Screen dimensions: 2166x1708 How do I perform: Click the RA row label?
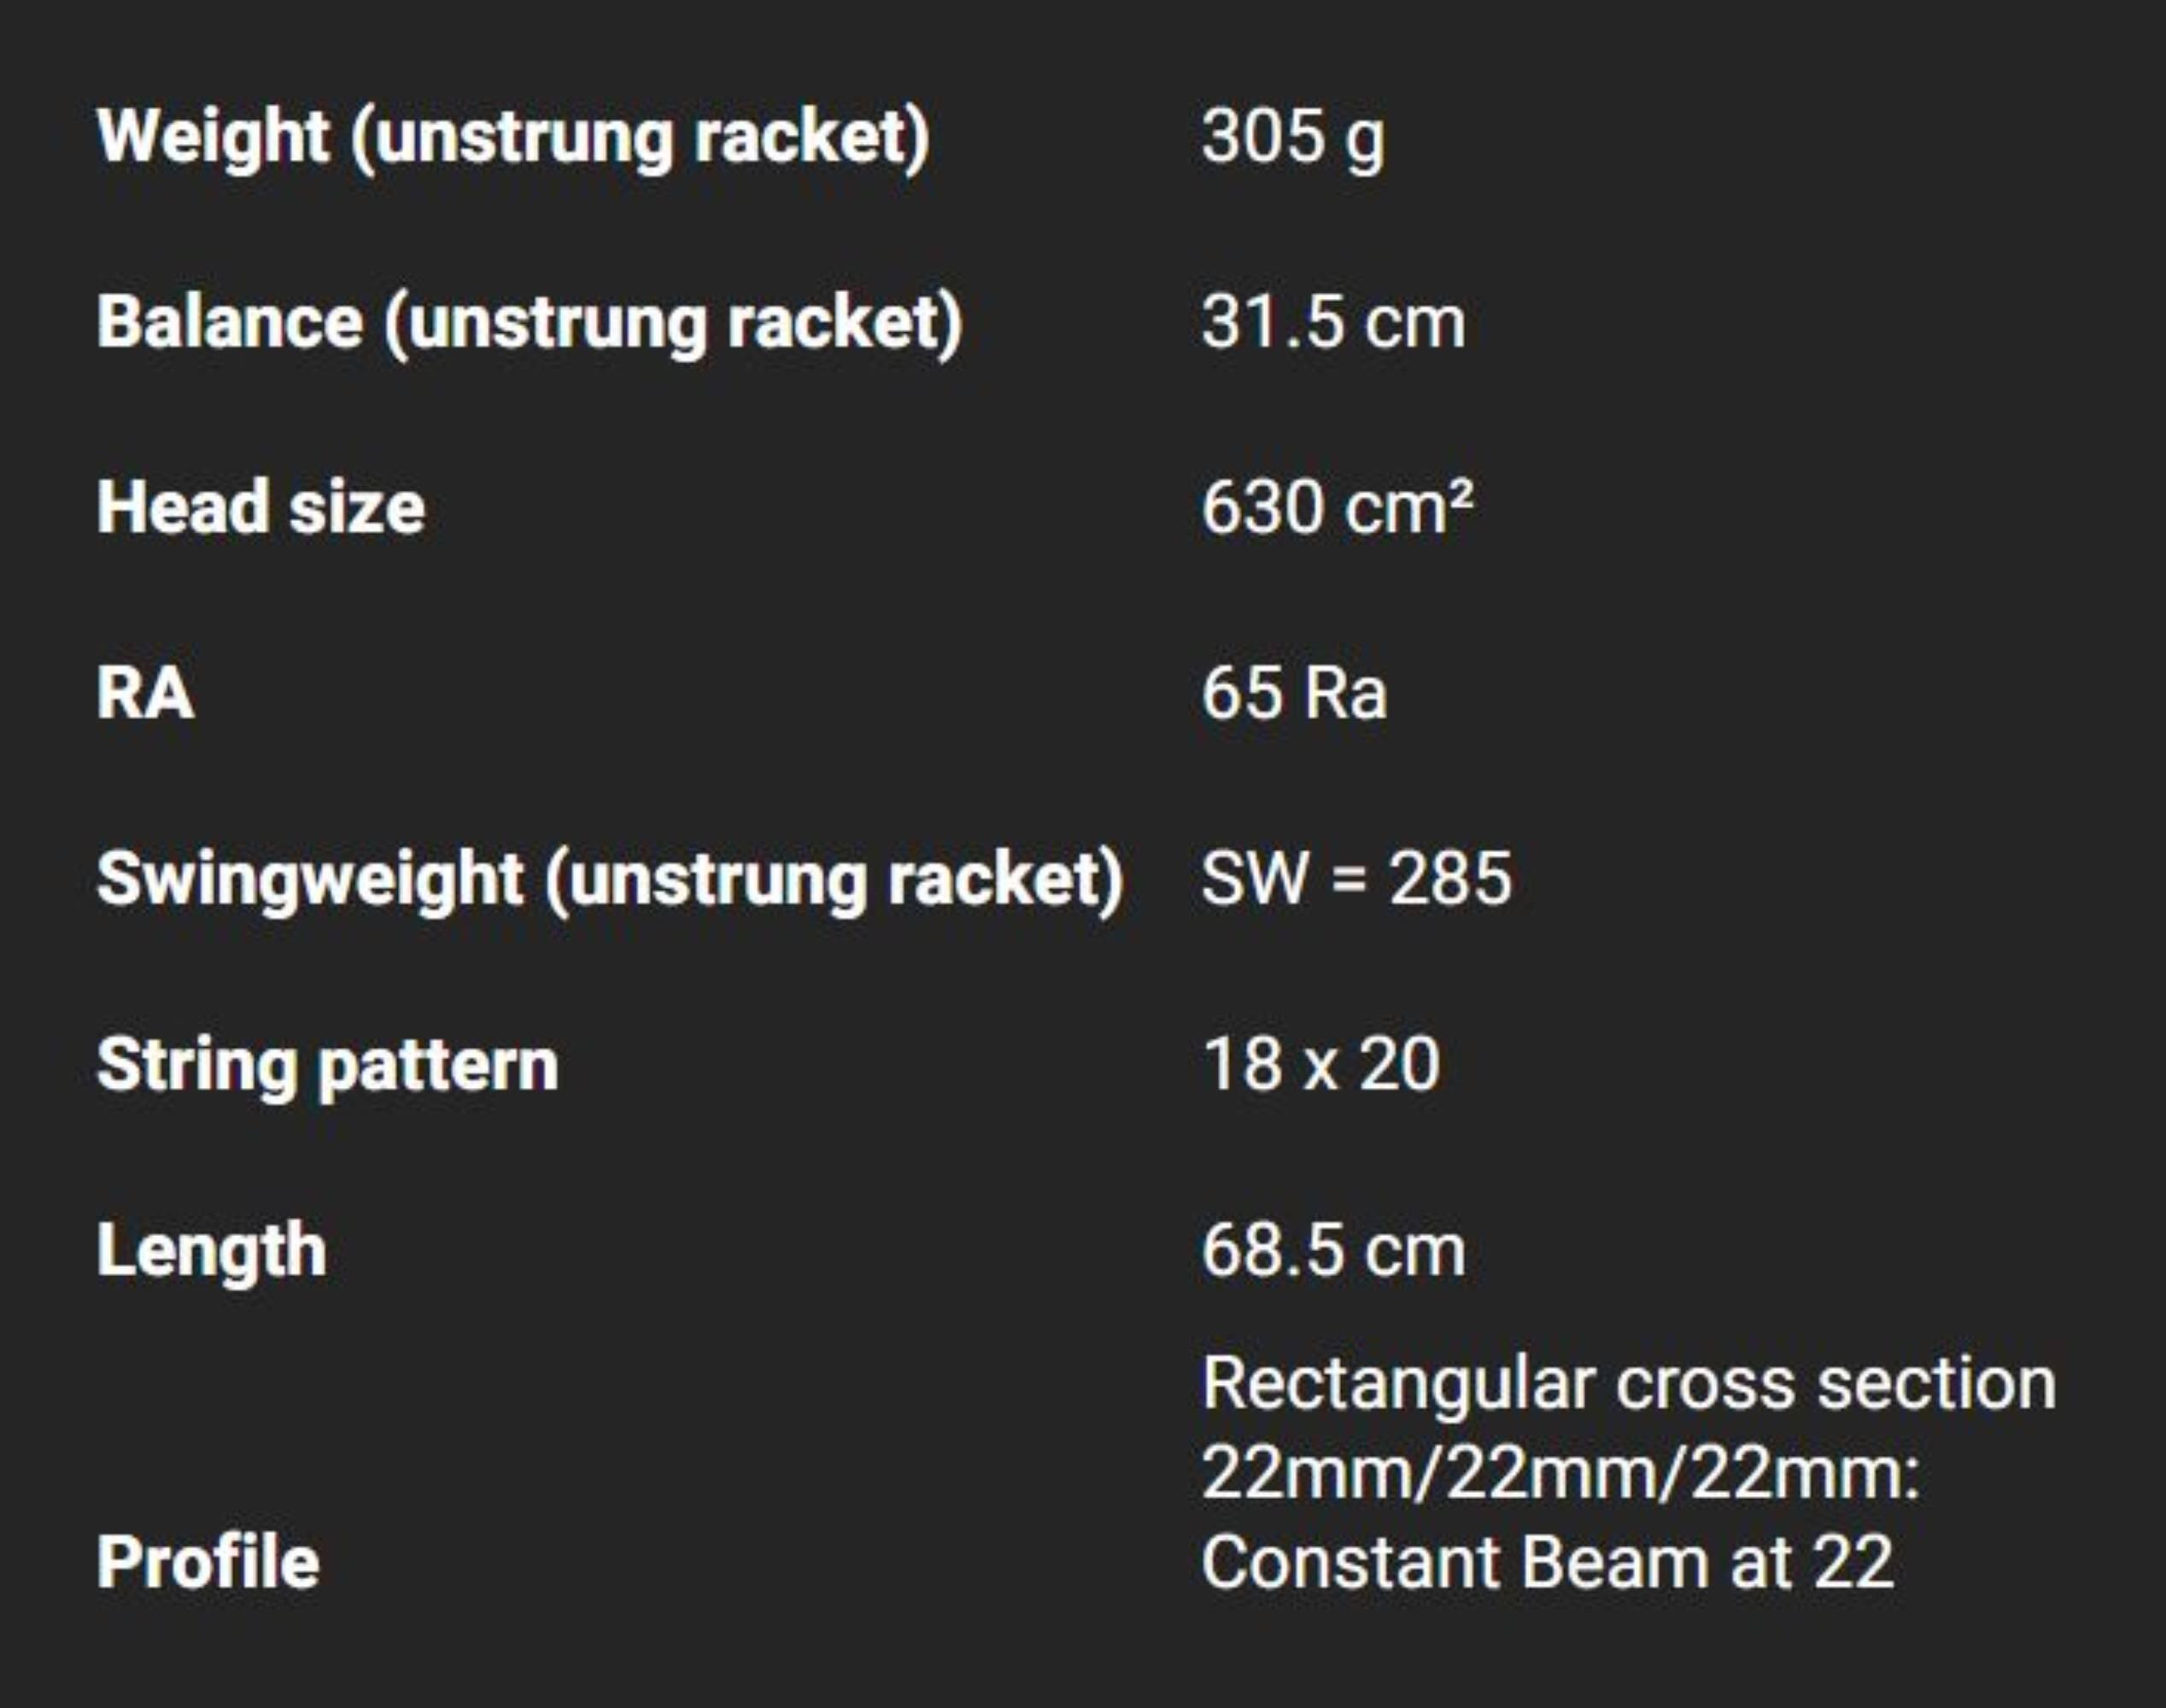point(146,693)
